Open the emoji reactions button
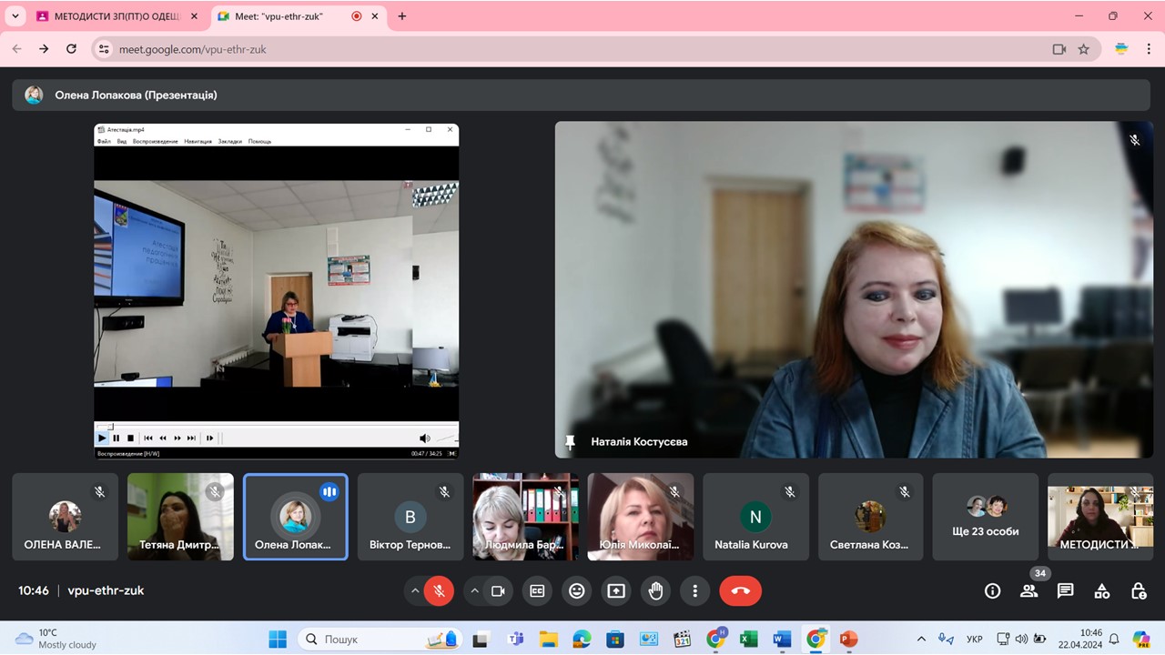This screenshot has height=655, width=1165. point(576,591)
